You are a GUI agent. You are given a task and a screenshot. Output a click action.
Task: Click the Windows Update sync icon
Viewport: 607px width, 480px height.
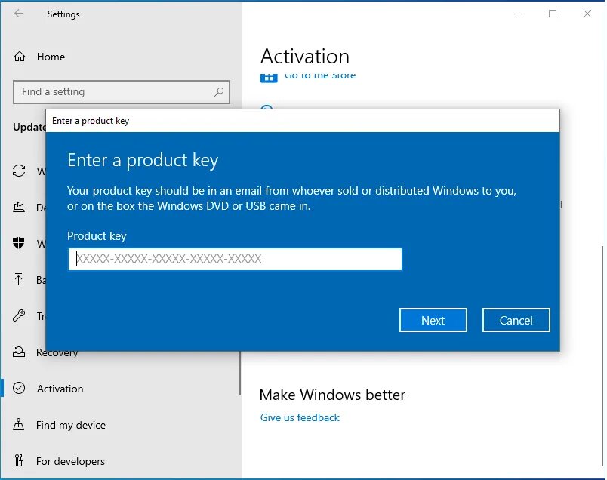click(x=19, y=171)
